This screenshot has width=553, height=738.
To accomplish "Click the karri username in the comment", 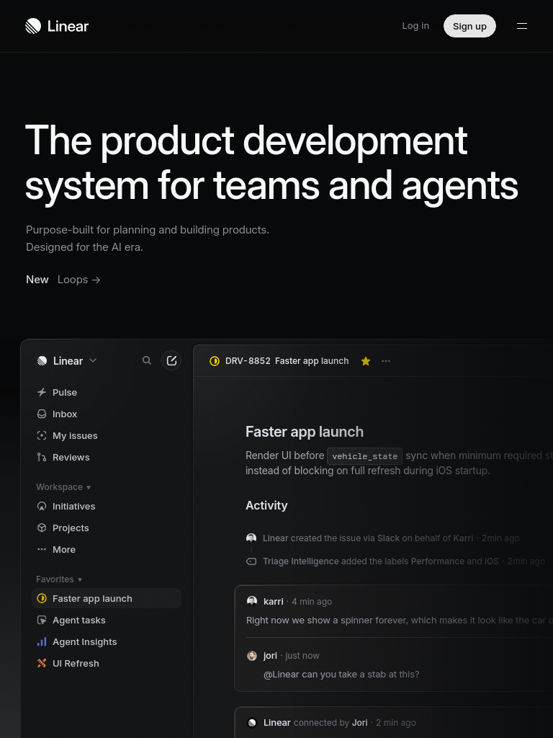I will point(273,602).
